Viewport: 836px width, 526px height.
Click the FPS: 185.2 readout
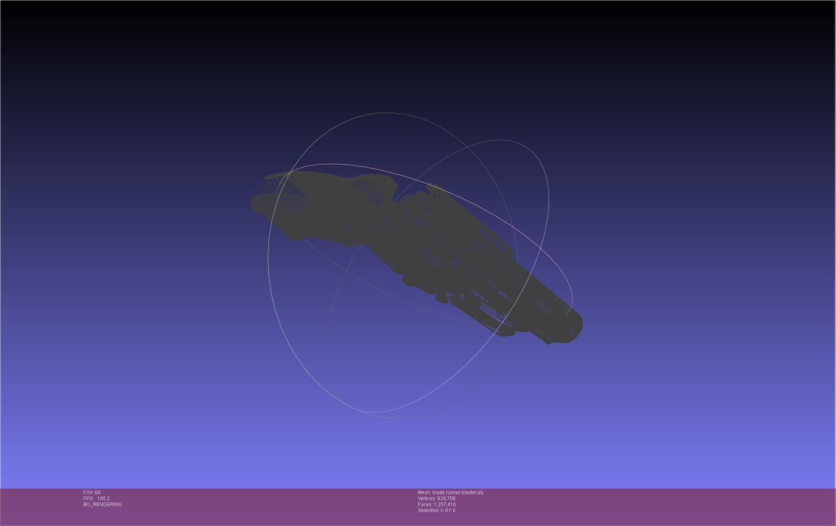click(x=97, y=499)
